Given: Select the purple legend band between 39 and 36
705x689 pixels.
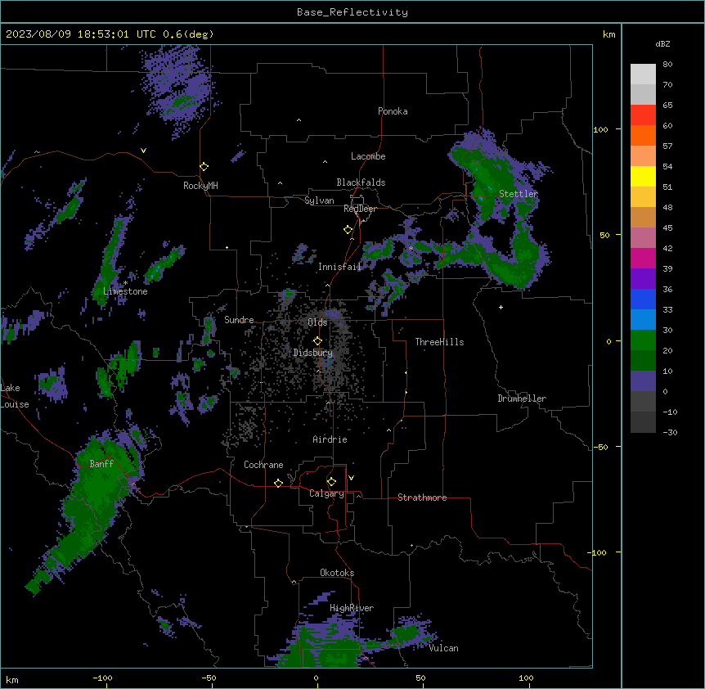Looking at the screenshot, I should pyautogui.click(x=643, y=279).
